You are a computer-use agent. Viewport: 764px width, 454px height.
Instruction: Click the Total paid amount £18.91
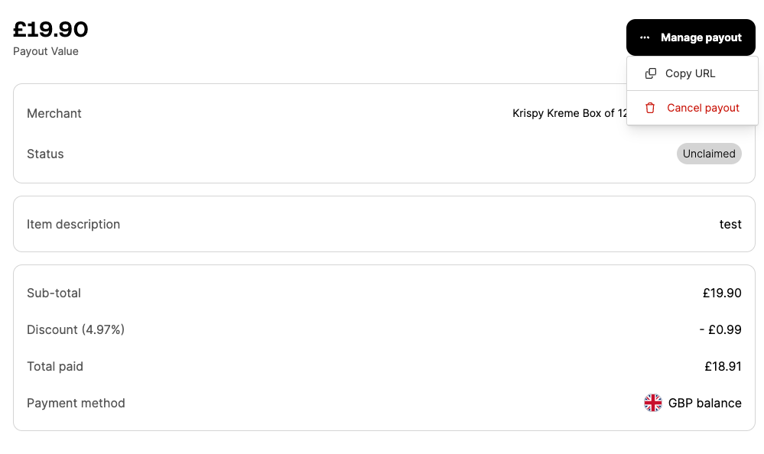723,366
